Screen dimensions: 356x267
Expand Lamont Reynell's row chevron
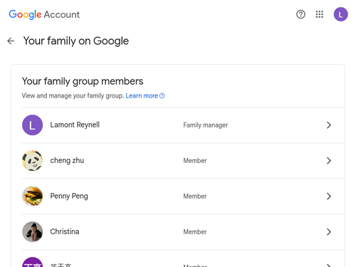tap(329, 125)
